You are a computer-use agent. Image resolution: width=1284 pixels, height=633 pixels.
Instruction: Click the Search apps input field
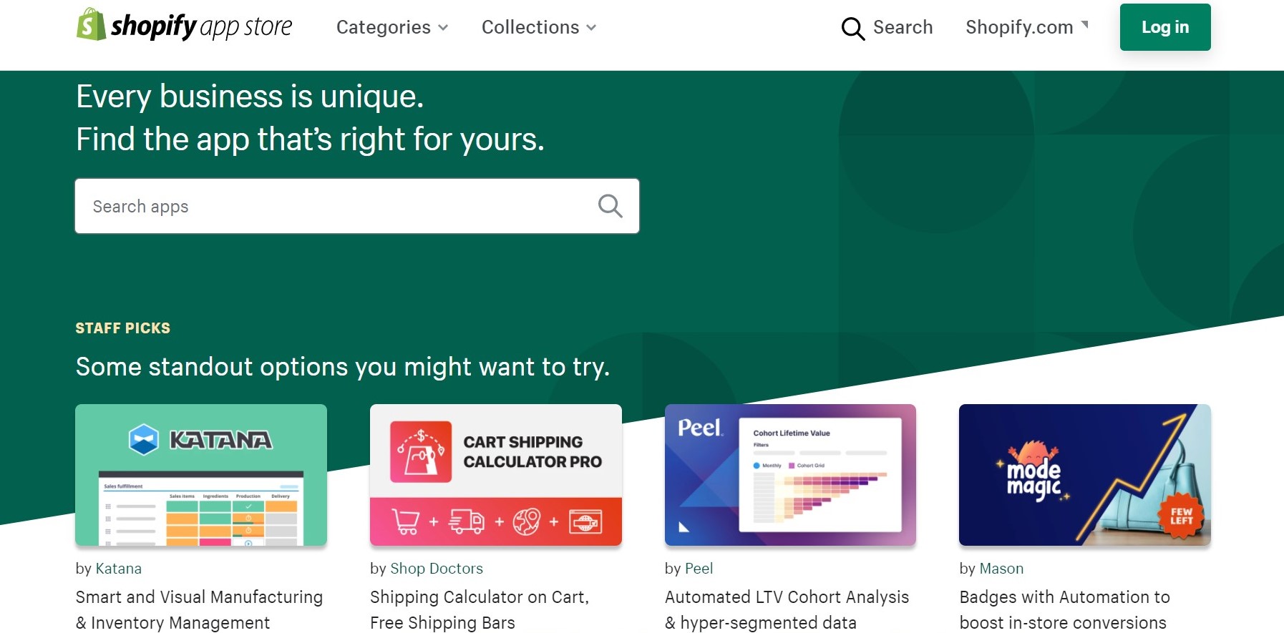click(336, 206)
